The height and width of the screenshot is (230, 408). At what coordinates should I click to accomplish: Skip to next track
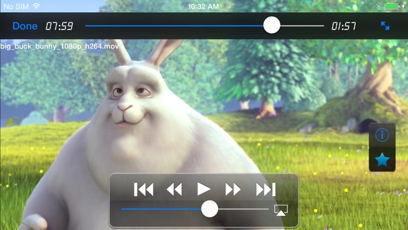click(x=265, y=189)
